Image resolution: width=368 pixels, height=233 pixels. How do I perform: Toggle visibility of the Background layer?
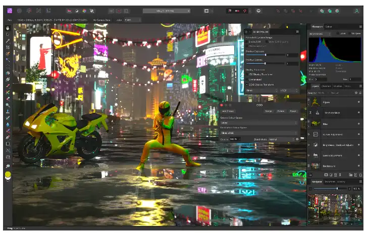pyautogui.click(x=359, y=166)
